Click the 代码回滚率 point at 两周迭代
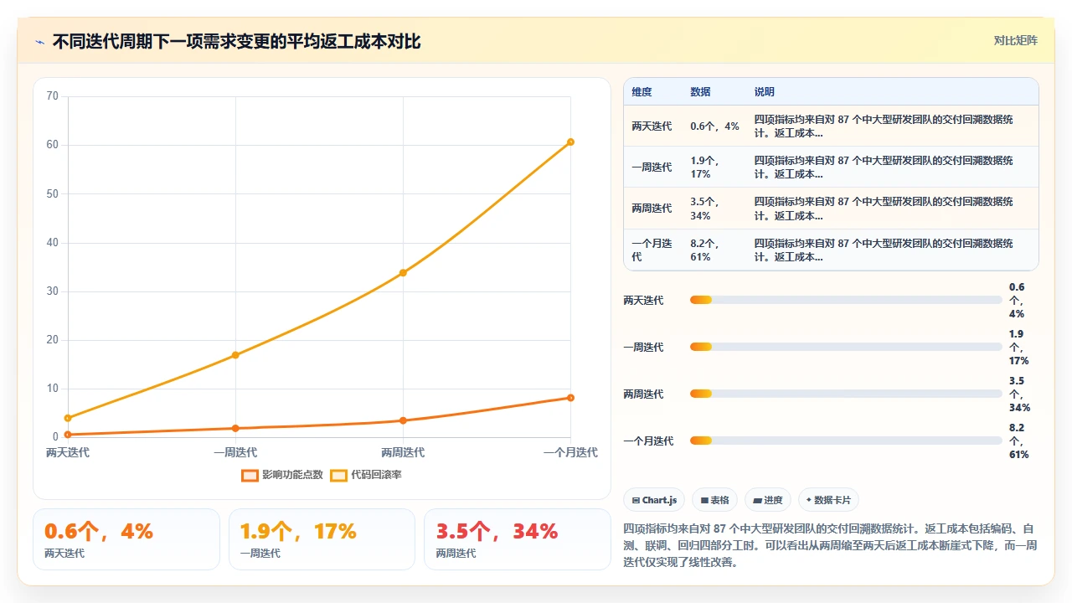Image resolution: width=1072 pixels, height=603 pixels. pos(403,272)
